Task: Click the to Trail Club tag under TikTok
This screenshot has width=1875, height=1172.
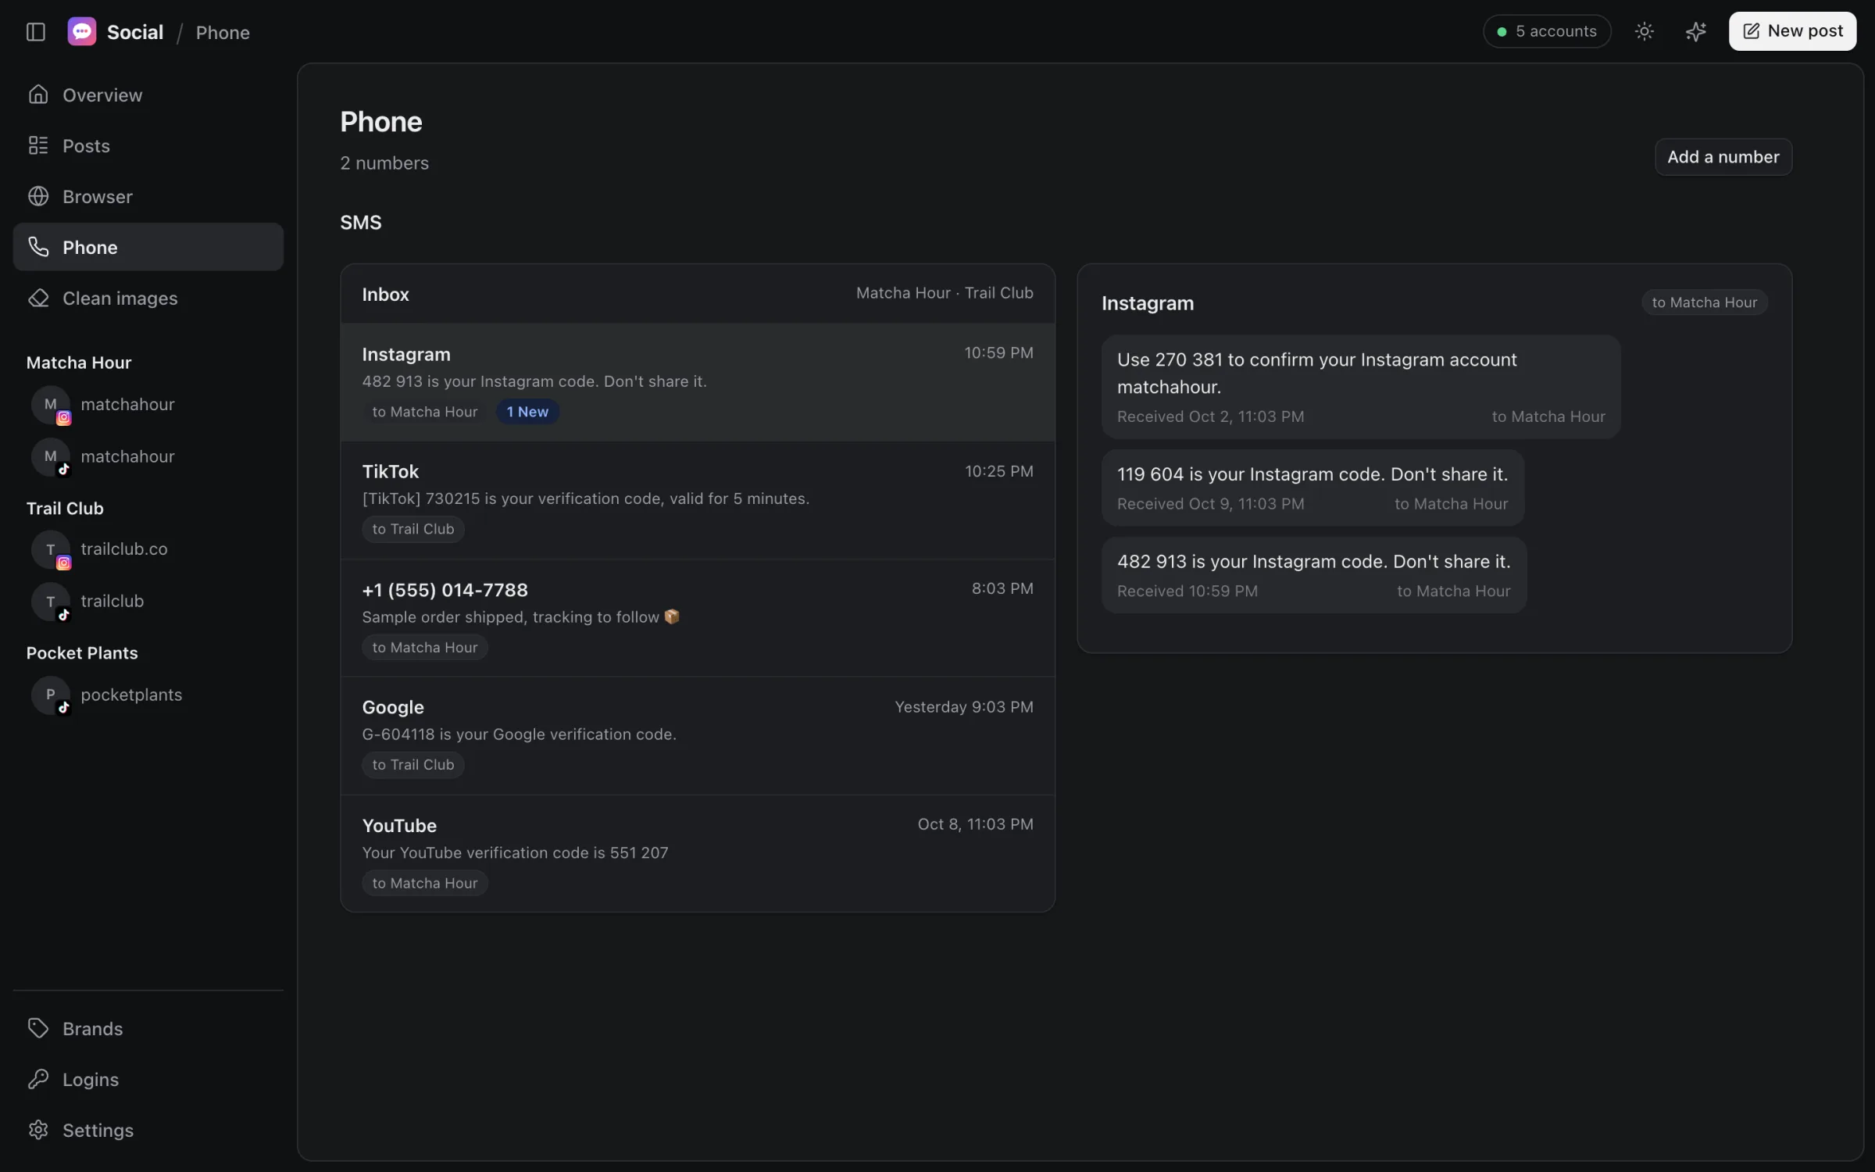Action: pos(412,529)
